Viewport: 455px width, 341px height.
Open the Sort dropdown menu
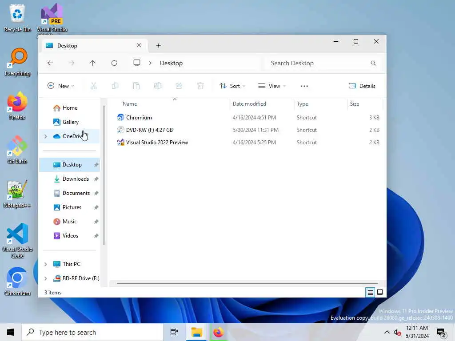232,86
